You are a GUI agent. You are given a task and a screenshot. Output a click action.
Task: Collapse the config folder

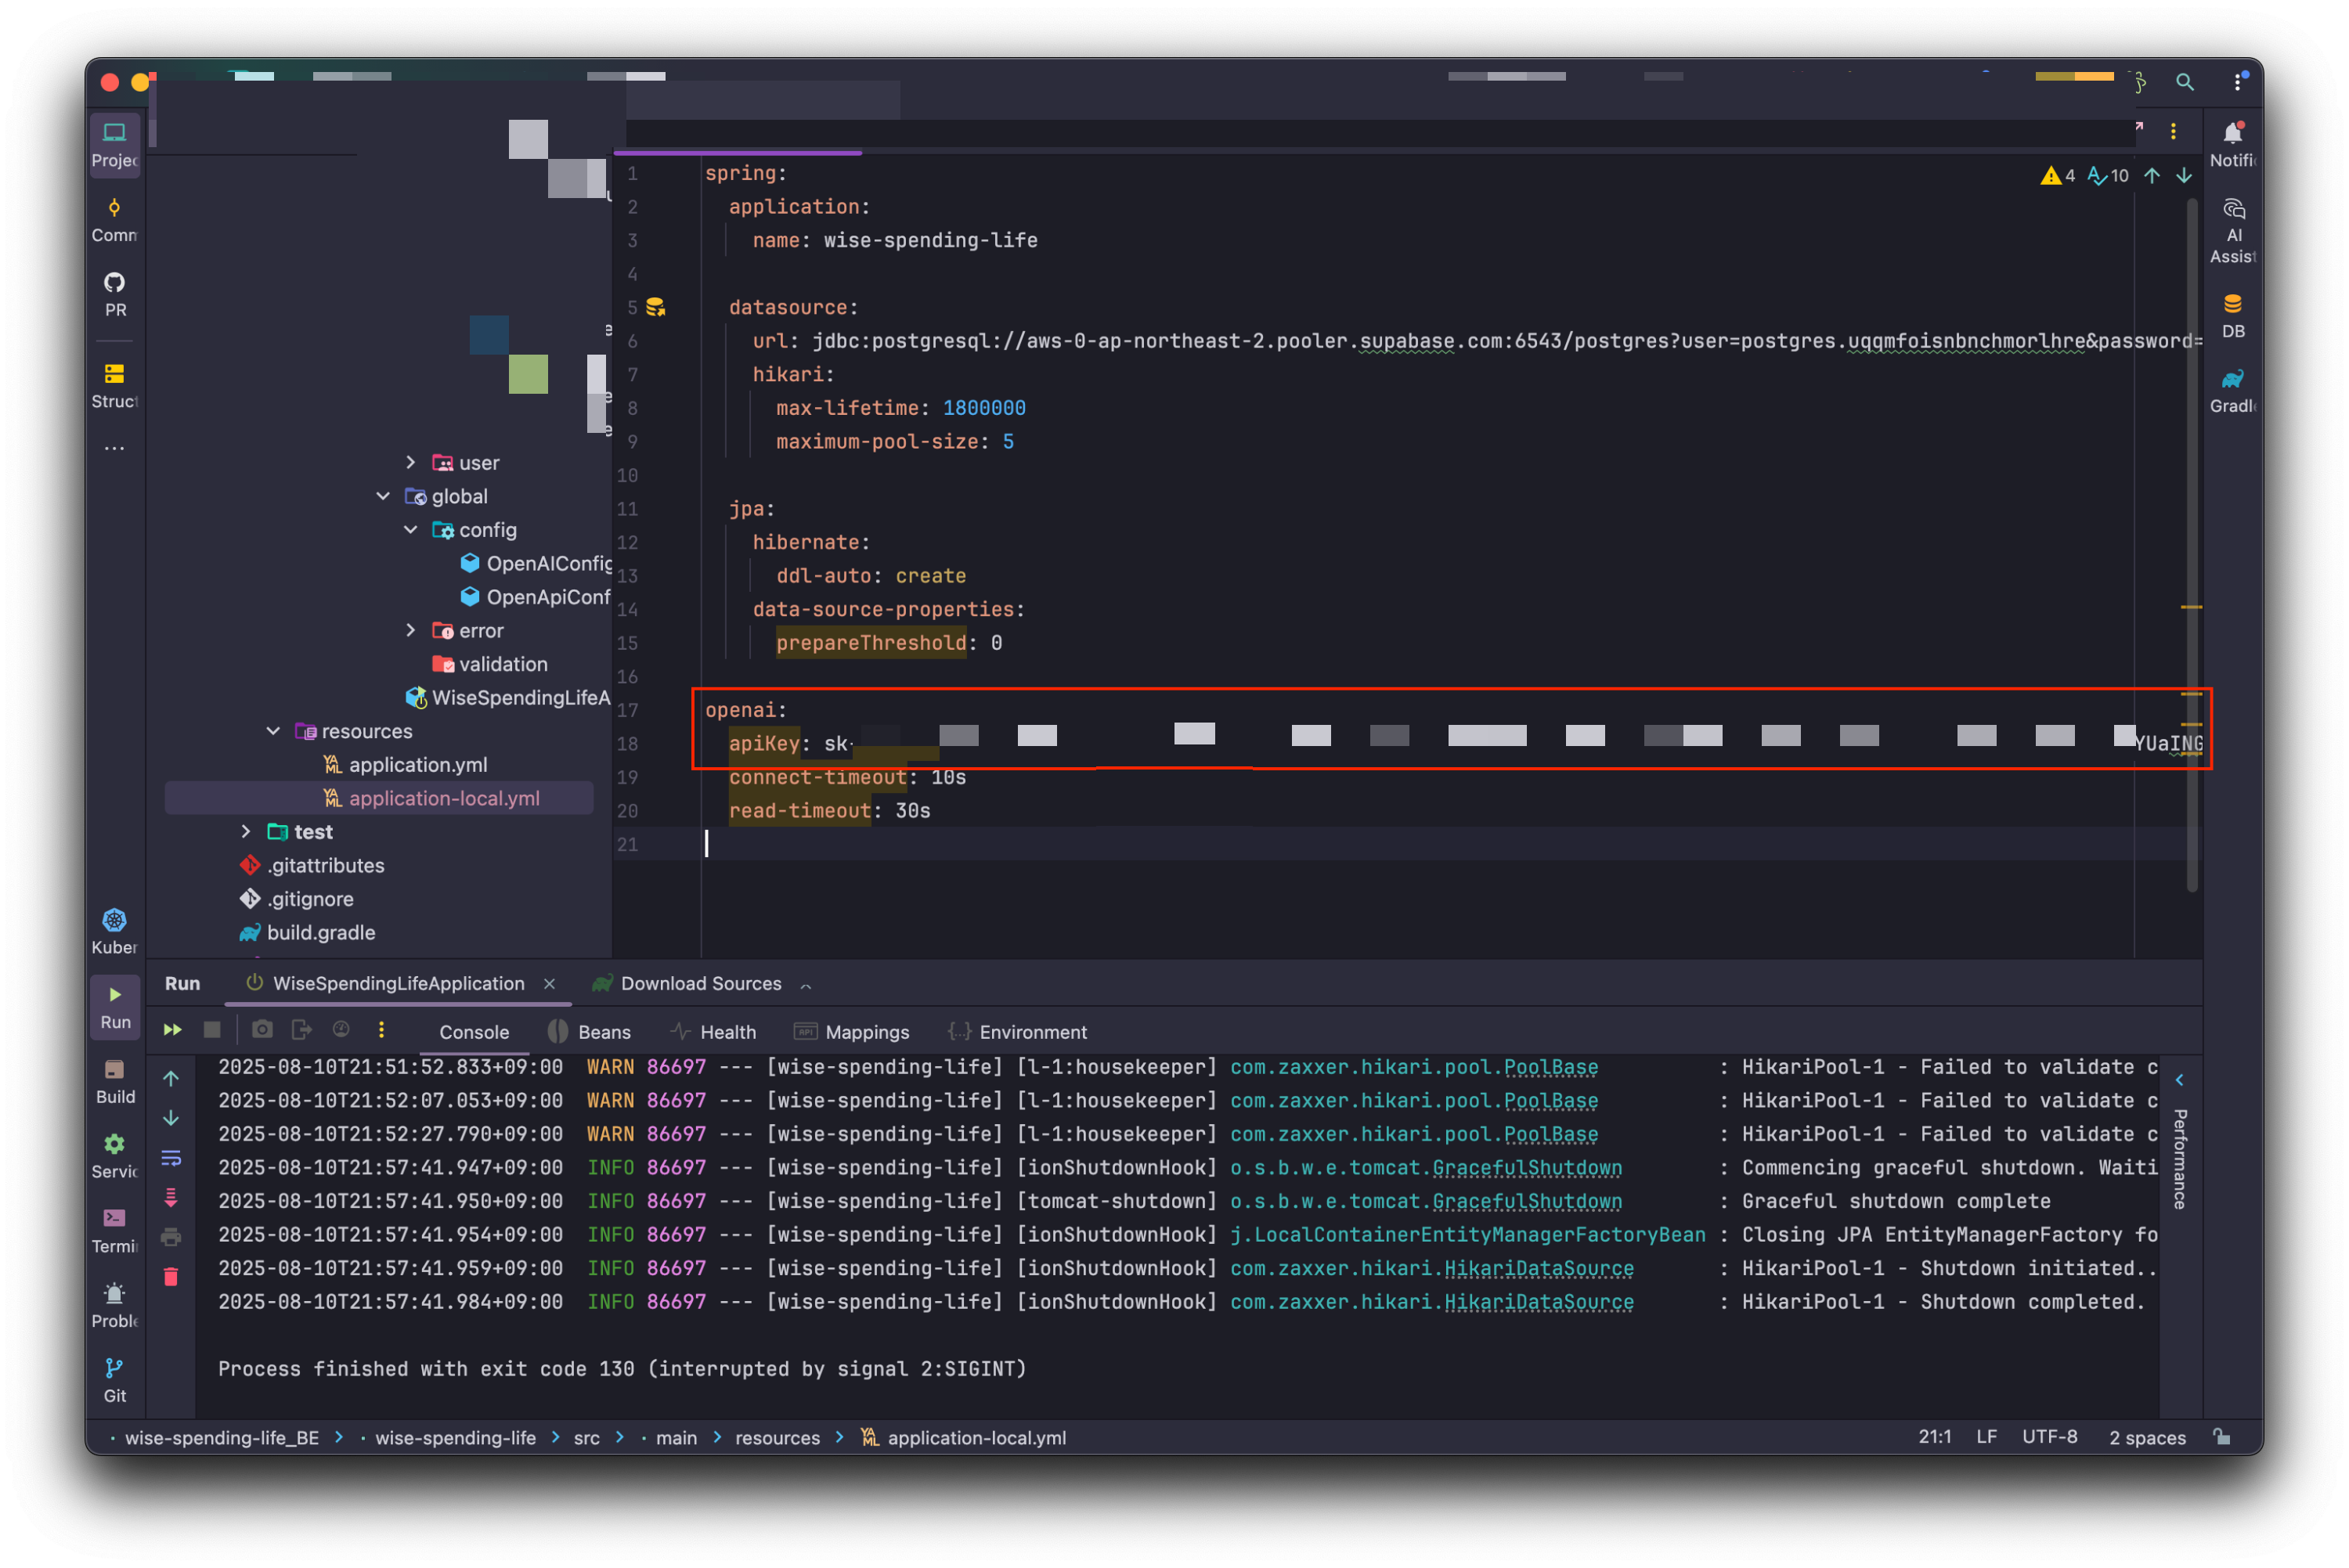pyautogui.click(x=410, y=529)
